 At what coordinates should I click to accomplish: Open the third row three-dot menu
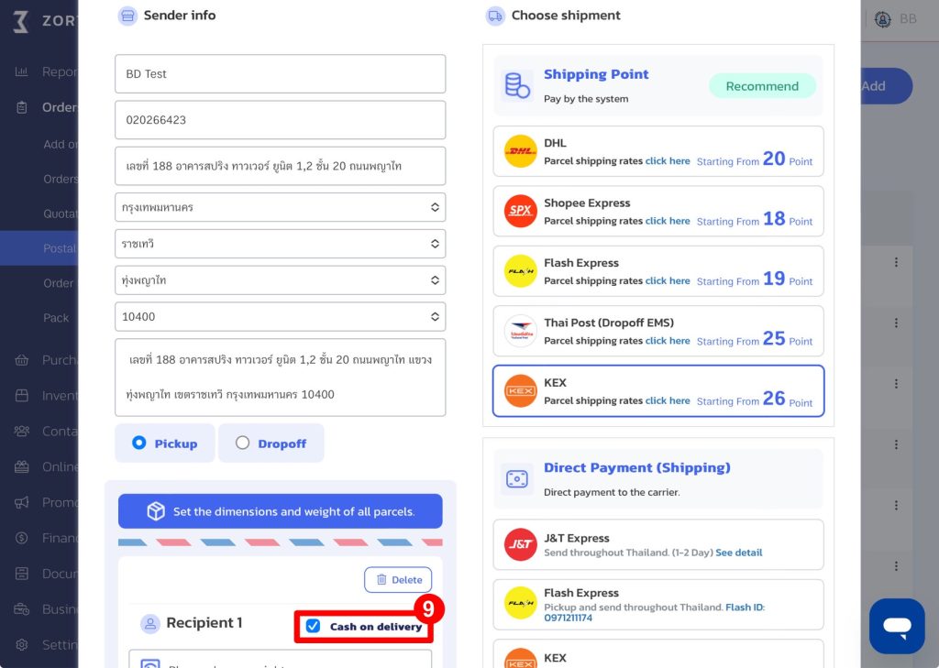pos(896,383)
